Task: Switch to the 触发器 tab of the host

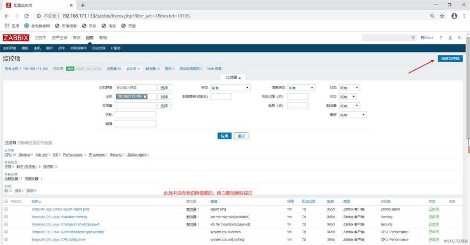Action: (x=152, y=69)
